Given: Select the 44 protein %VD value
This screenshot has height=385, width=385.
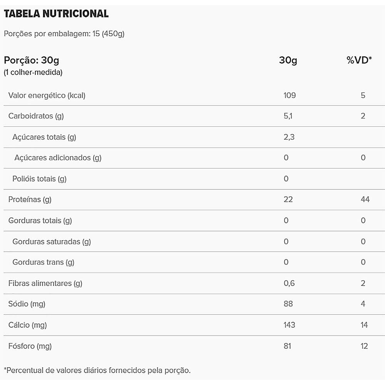Looking at the screenshot, I should (x=365, y=199).
